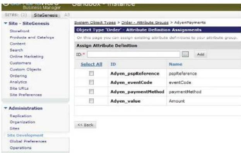This screenshot has height=153, width=241.
Task: Open Online Marketing menu item
Action: tap(27, 57)
